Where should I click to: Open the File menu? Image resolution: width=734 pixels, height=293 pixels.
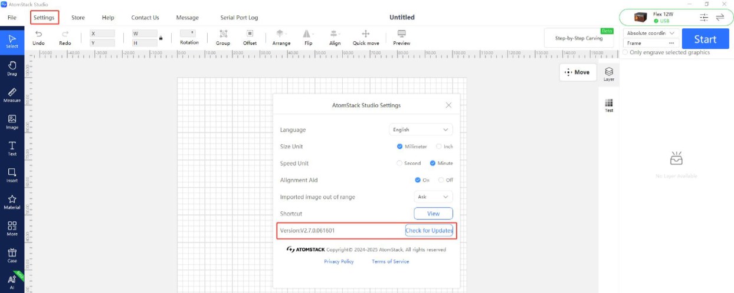point(12,18)
